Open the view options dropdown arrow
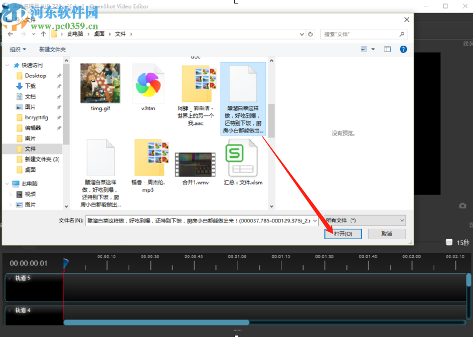Viewport: 473px width, 337px height. [373, 49]
